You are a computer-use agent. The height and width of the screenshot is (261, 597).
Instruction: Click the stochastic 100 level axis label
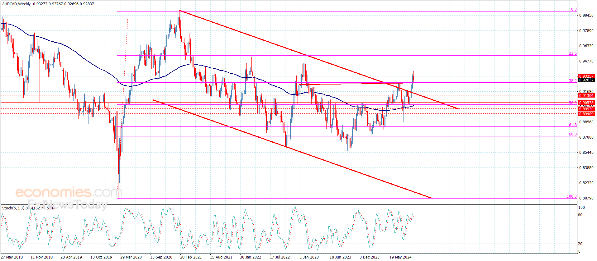point(581,208)
